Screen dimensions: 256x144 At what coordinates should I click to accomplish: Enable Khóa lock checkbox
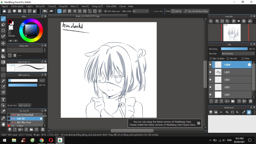point(243,58)
